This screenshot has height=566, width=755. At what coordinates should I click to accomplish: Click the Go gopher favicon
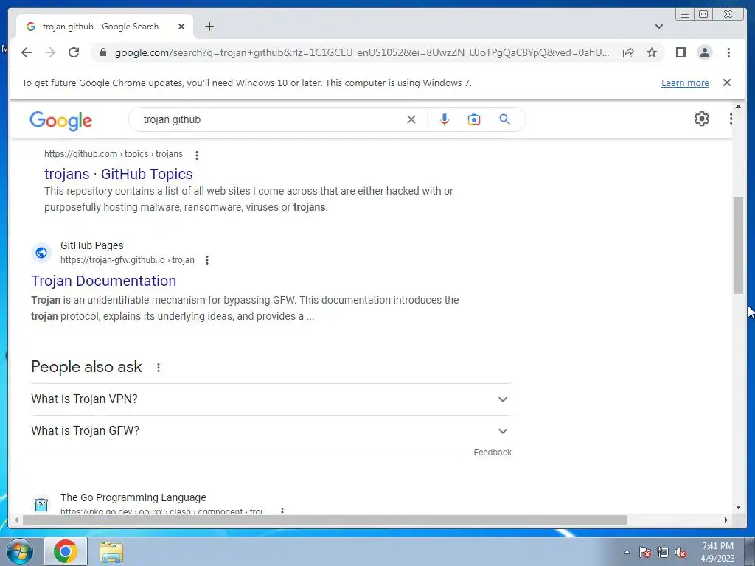pyautogui.click(x=41, y=504)
